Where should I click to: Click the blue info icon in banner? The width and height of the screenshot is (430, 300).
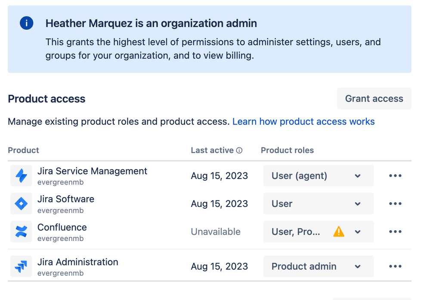pos(27,23)
